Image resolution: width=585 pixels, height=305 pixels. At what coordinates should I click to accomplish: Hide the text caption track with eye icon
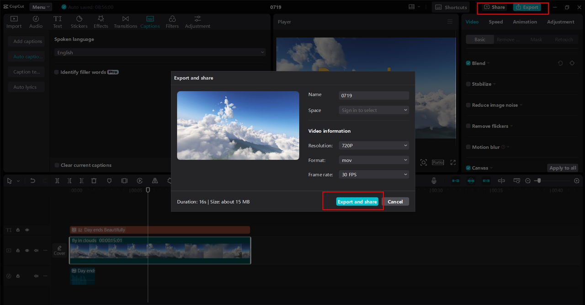coord(27,230)
